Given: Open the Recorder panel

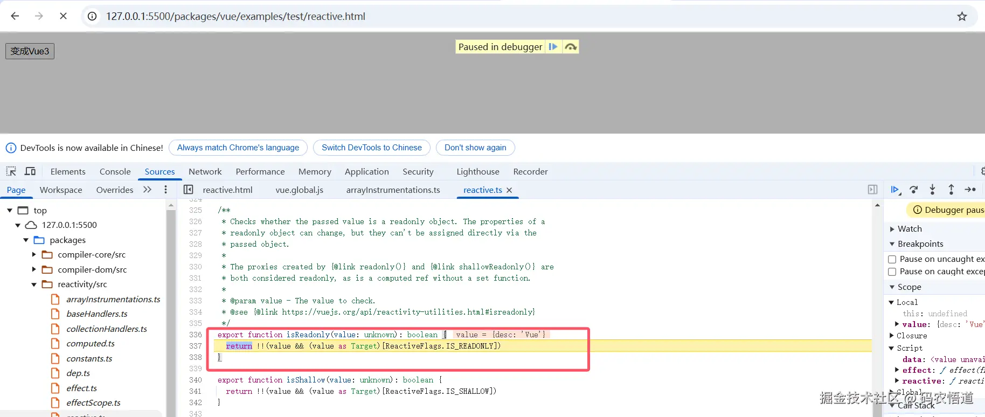Looking at the screenshot, I should pos(531,171).
